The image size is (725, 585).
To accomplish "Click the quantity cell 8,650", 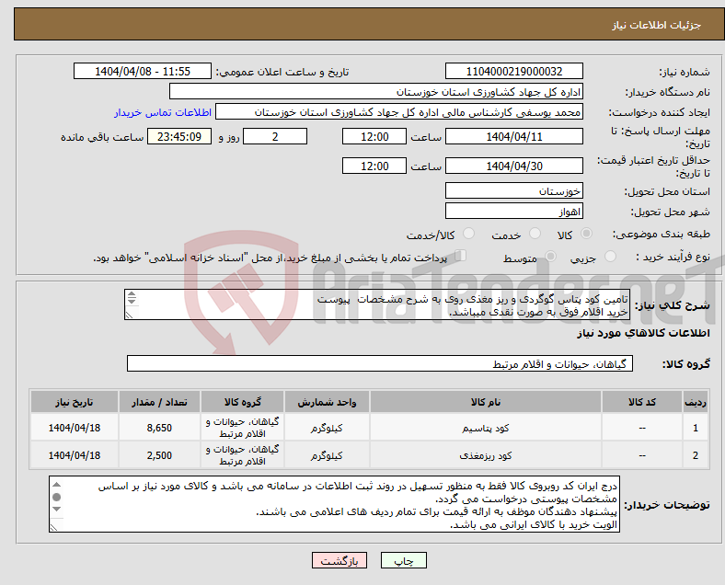I will [159, 428].
